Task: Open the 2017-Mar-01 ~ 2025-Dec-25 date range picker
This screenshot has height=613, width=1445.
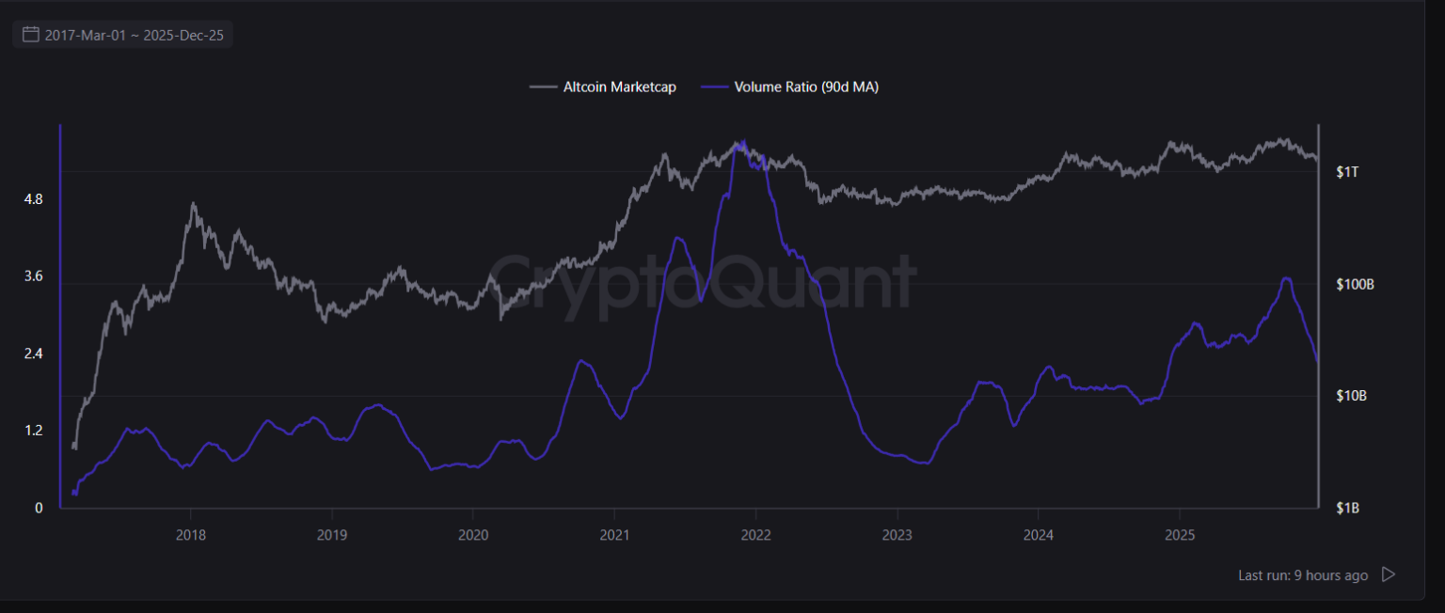Action: [134, 36]
